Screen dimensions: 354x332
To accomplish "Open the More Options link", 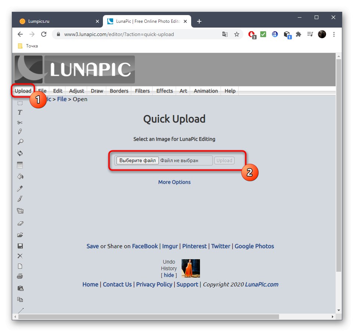I will [x=174, y=182].
